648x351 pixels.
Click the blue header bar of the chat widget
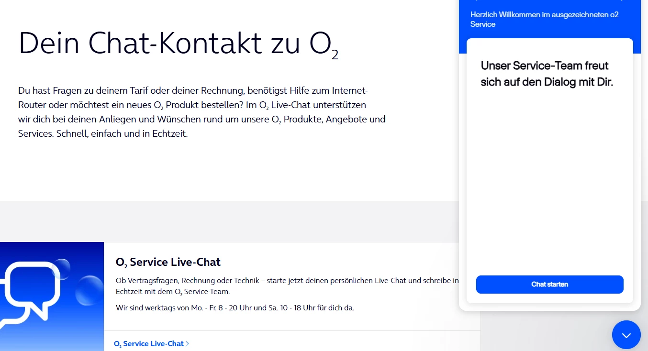pyautogui.click(x=549, y=45)
